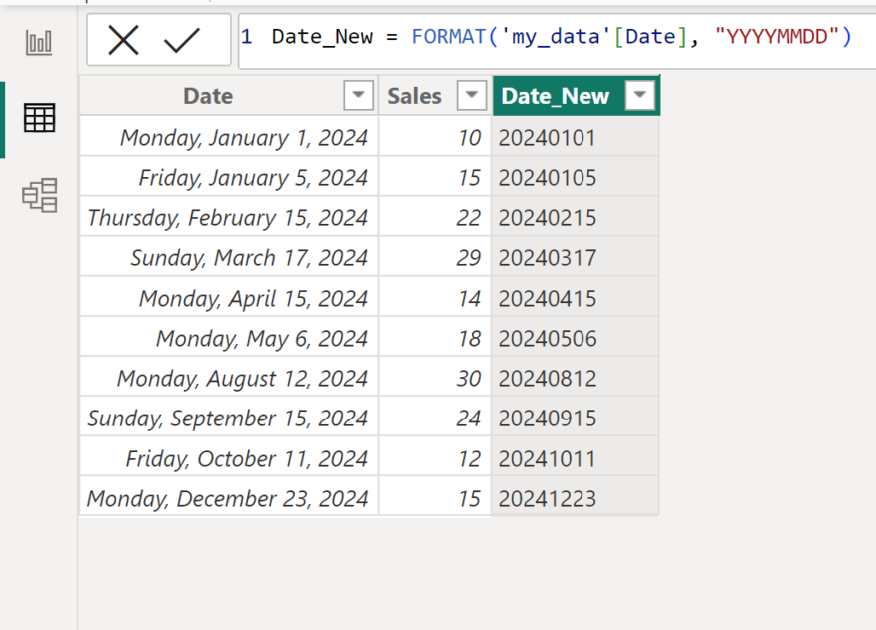Screen dimensions: 876x630
Task: Select Sales cell with value 30
Action: coord(435,378)
